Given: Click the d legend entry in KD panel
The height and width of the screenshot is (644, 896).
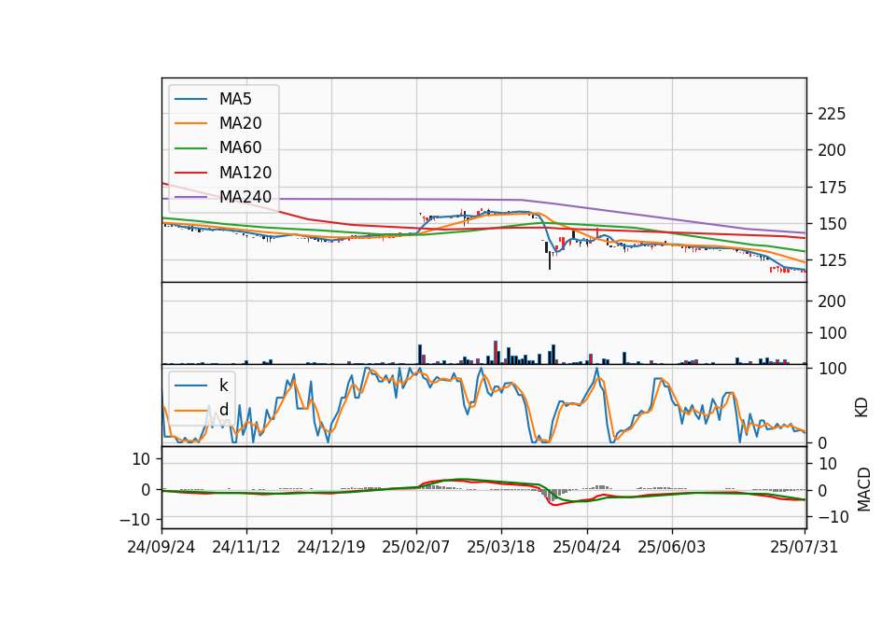Looking at the screenshot, I should coord(223,410).
